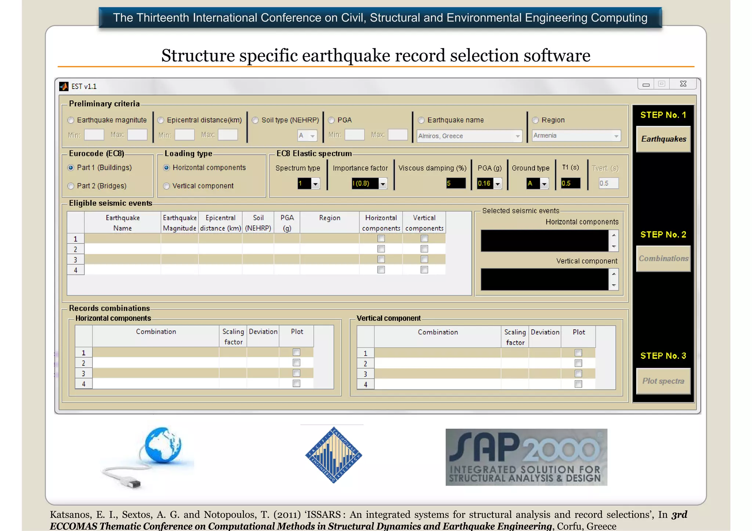The height and width of the screenshot is (531, 752).
Task: Click the Pacific Earthquake Engineering Research diamond logo
Action: [x=333, y=455]
